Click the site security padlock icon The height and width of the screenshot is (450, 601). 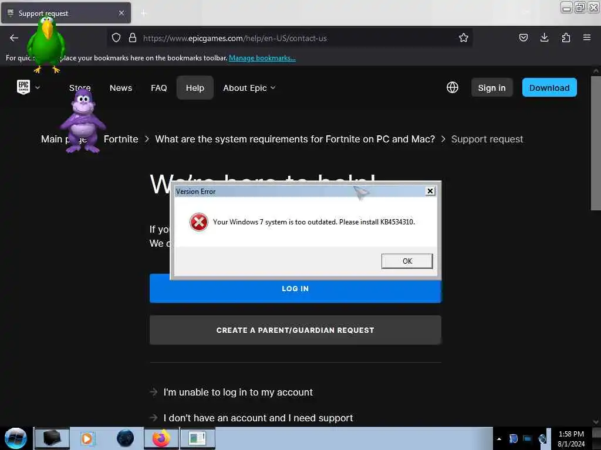[133, 38]
